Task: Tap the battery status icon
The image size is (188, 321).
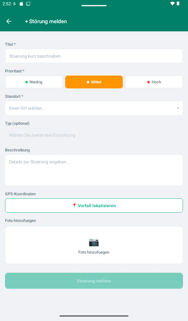Action: pos(178,3)
